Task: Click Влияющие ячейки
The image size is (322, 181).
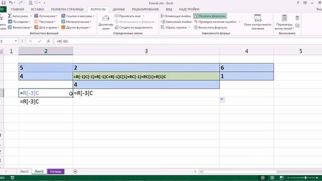Action: 176,16
